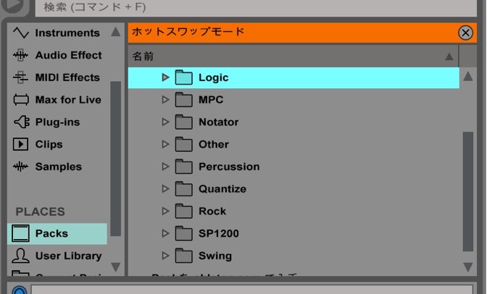The image size is (487, 294).
Task: Select the Rock row text
Action: pos(212,211)
